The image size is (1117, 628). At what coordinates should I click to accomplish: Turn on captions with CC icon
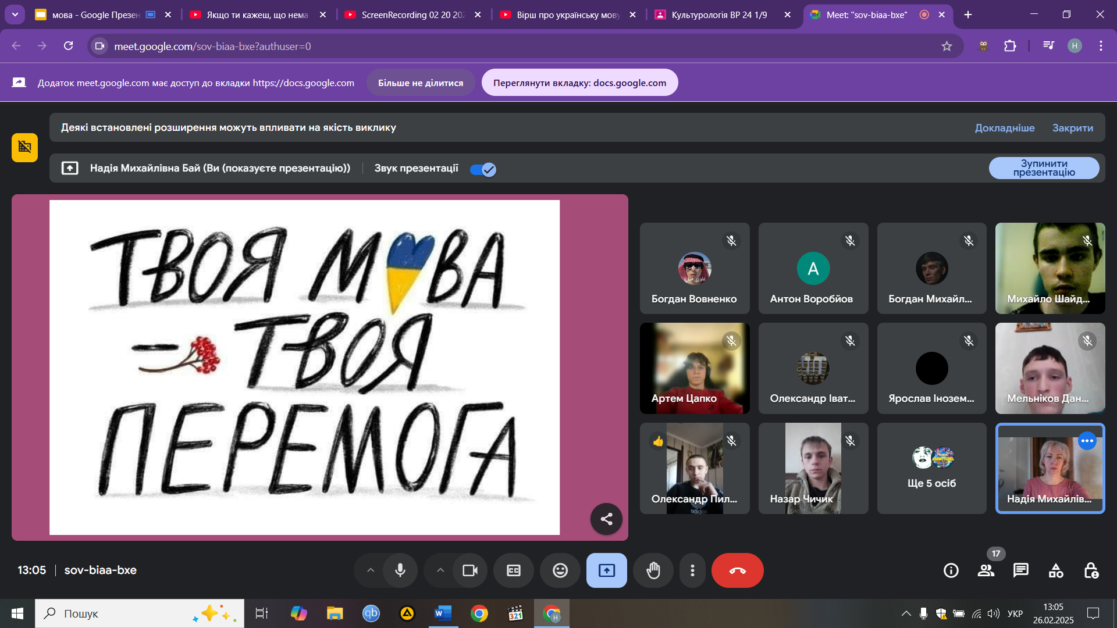pyautogui.click(x=513, y=570)
